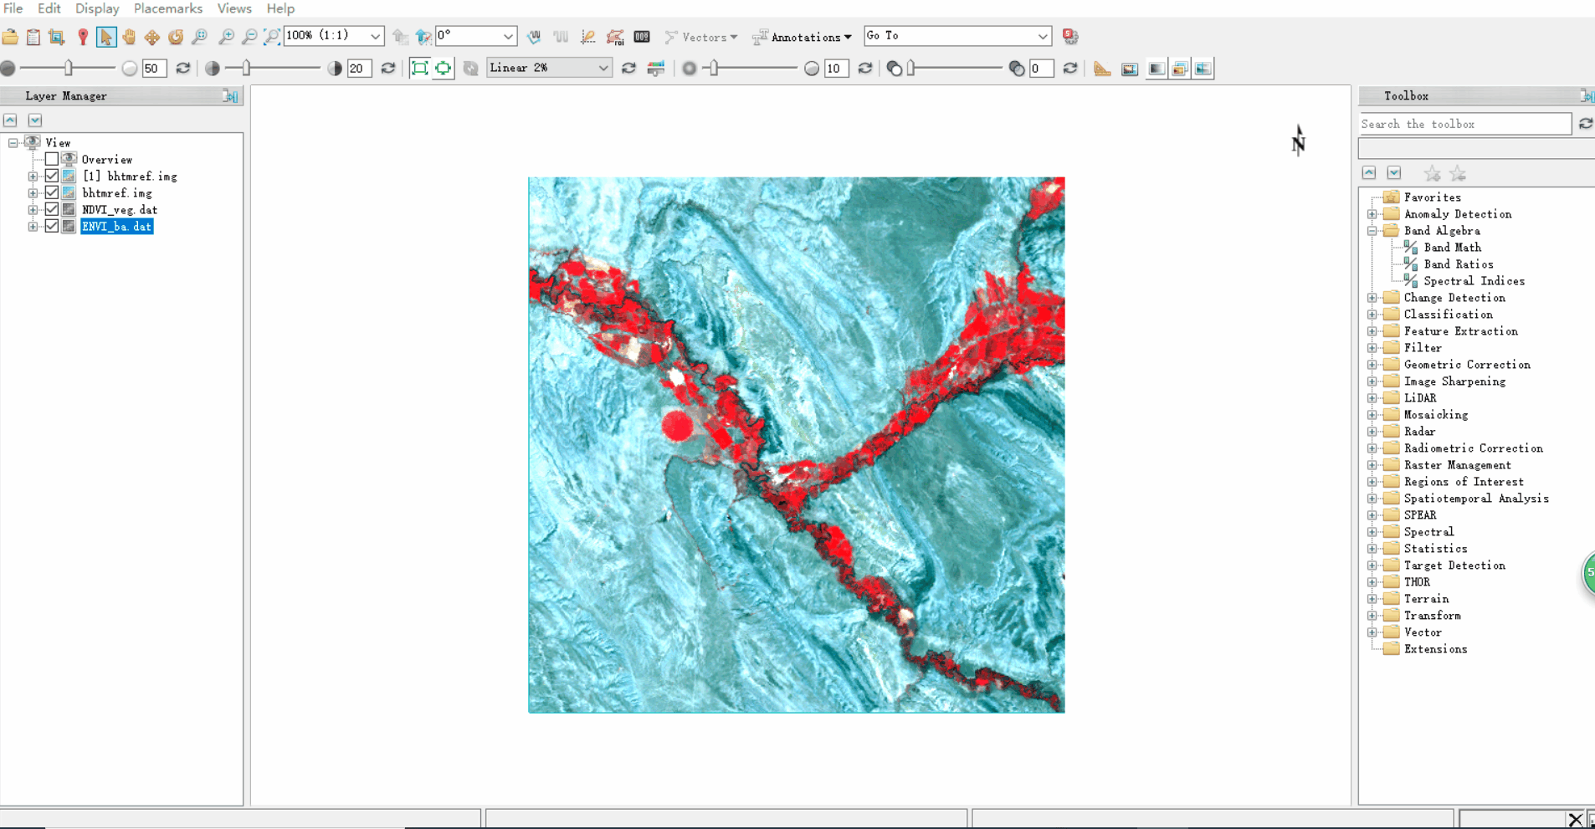1595x829 pixels.
Task: Click the Zoom In magnifier icon
Action: (x=226, y=37)
